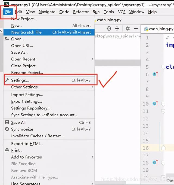Click the PyCharm PC logo icon
Image resolution: width=174 pixels, height=185 pixels.
click(6, 4)
